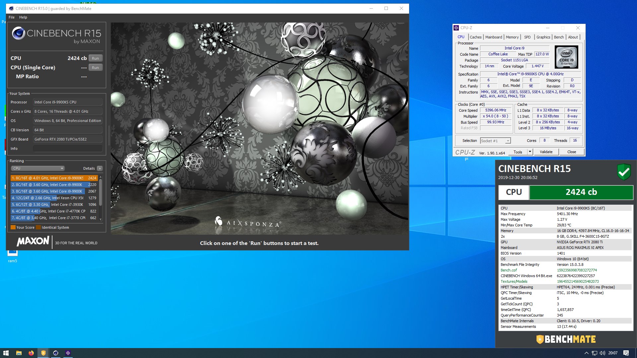Image resolution: width=637 pixels, height=358 pixels.
Task: Open the Socket #1 selection dropdown
Action: [x=495, y=141]
